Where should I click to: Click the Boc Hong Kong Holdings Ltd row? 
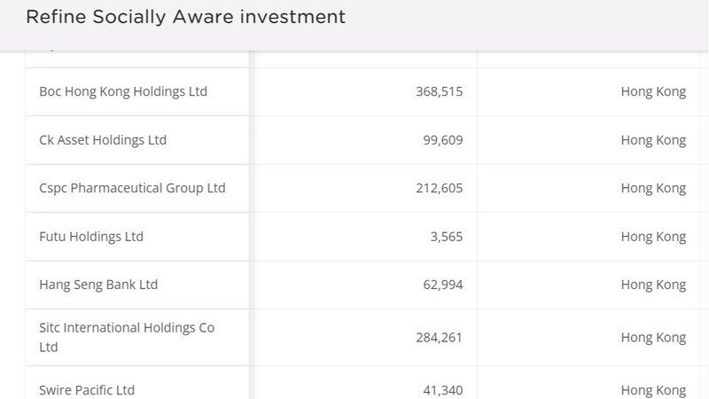123,91
